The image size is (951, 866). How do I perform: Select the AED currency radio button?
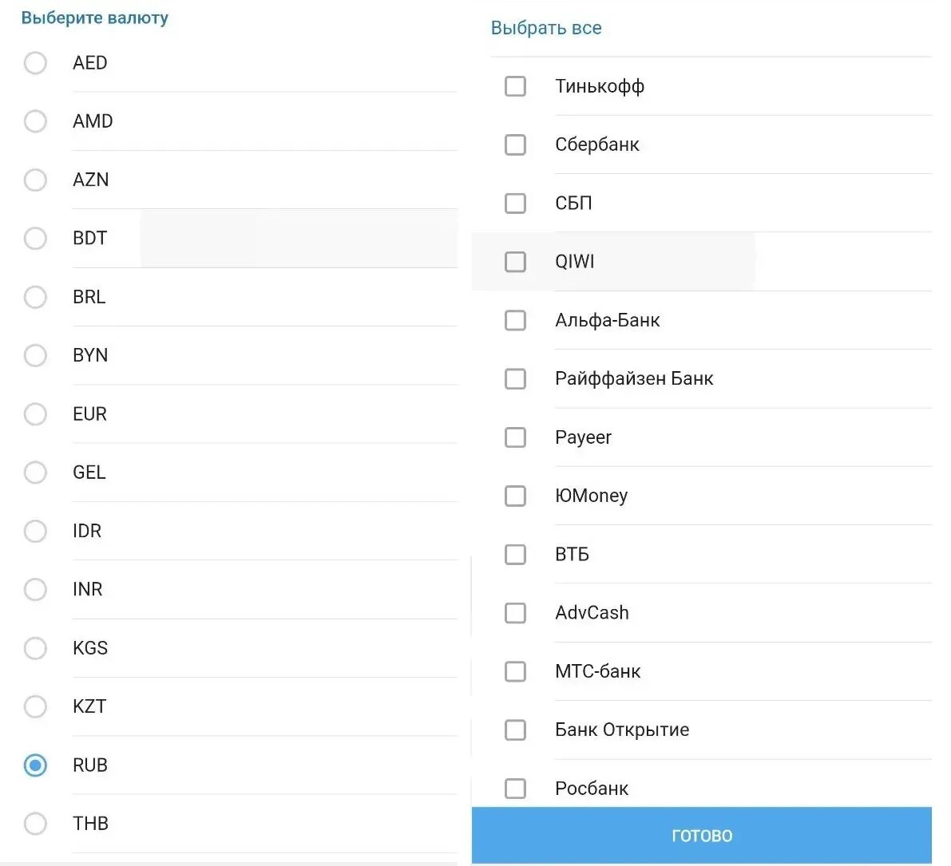(35, 63)
